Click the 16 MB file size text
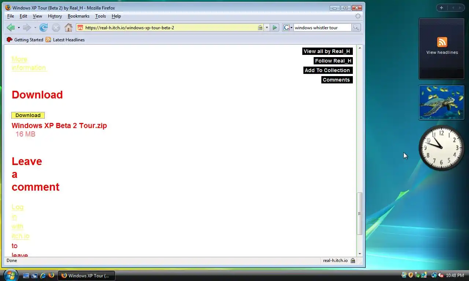The width and height of the screenshot is (469, 281). [x=25, y=134]
